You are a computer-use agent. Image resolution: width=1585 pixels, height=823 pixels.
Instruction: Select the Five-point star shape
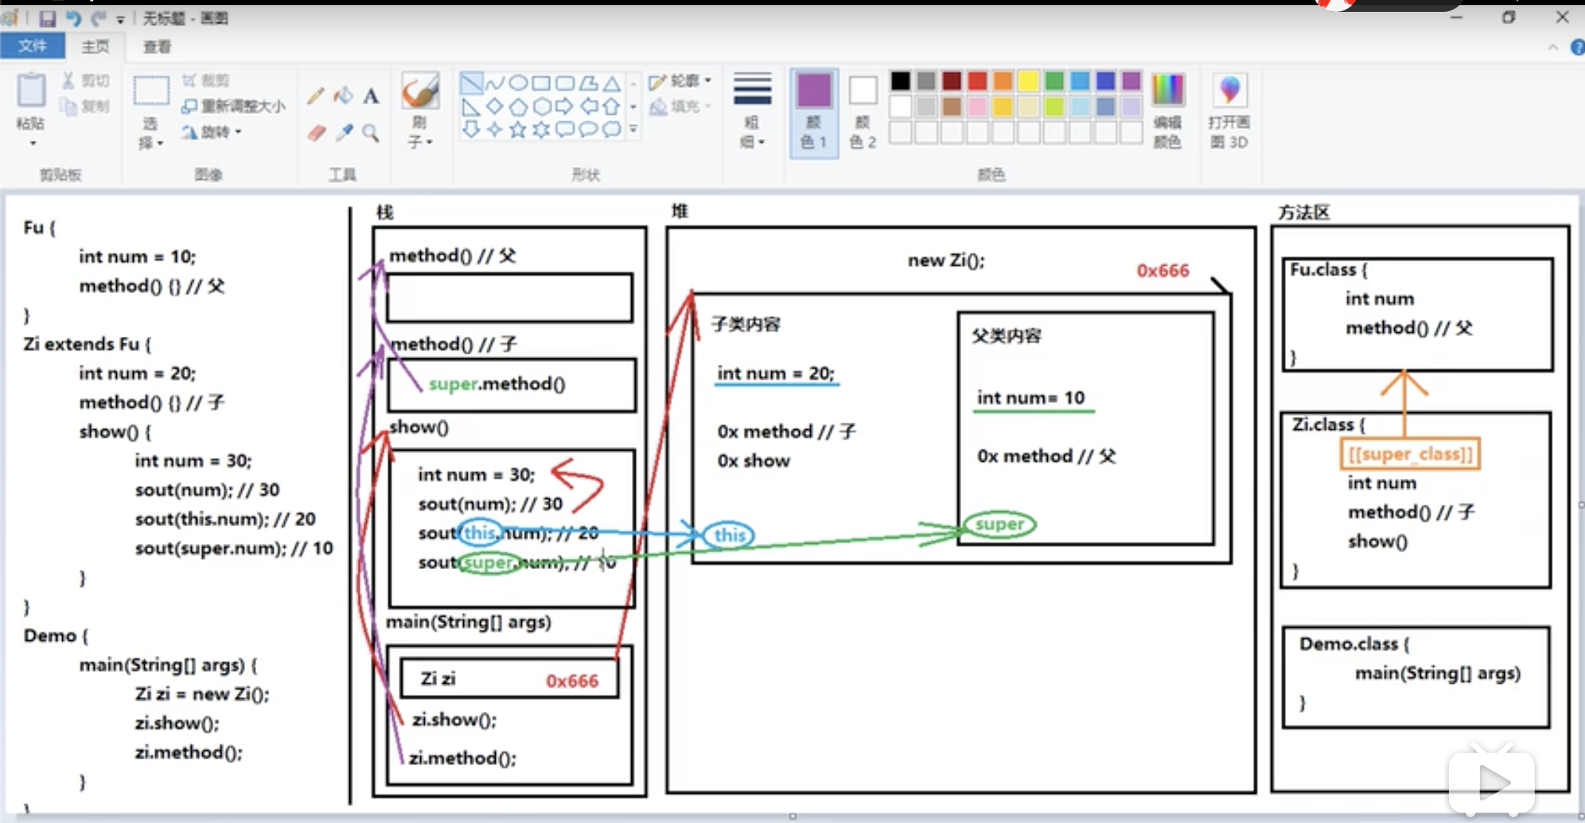[519, 130]
